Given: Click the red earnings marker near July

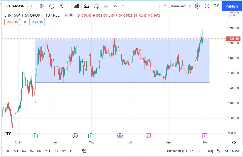Looking at the screenshot, I should coord(148,136).
